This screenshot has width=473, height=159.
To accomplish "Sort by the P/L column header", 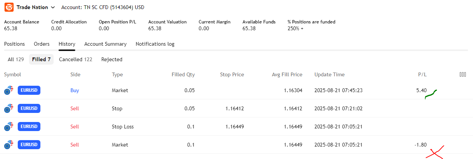I will pyautogui.click(x=422, y=74).
